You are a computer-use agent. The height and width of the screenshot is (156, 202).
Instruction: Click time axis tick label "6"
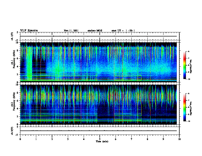coord(116,139)
